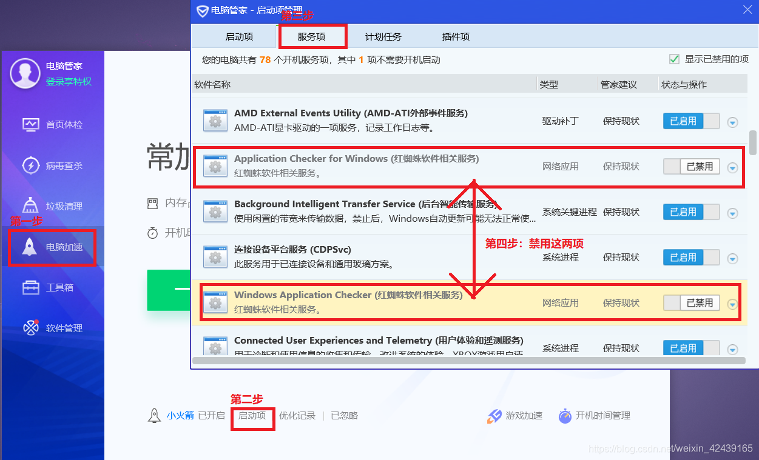
Task: Open 开机时间管理 stopwatch icon
Action: point(565,416)
